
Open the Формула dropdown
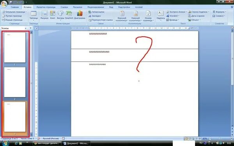click(219, 12)
